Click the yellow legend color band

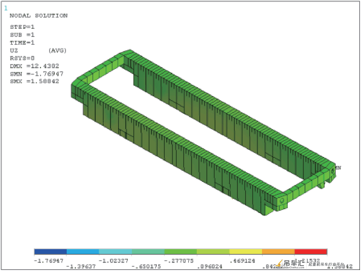(246, 252)
